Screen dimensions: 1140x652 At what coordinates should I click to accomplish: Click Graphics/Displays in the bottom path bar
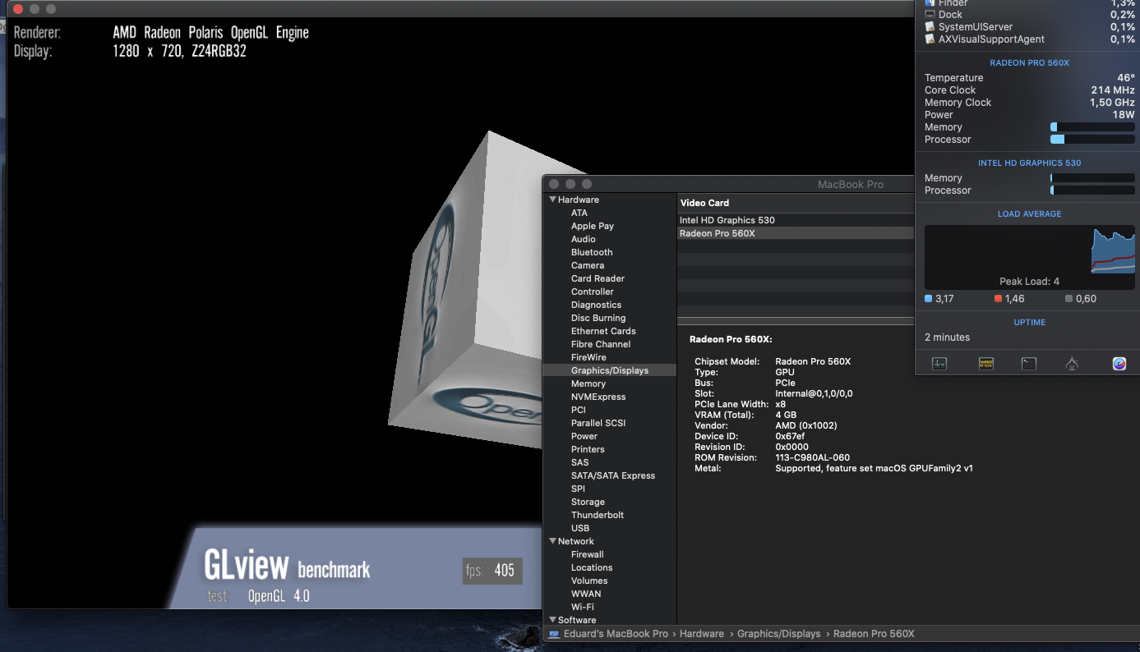click(779, 634)
